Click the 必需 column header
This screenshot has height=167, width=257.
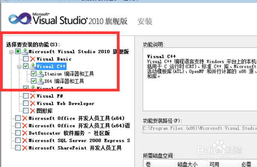248,164
